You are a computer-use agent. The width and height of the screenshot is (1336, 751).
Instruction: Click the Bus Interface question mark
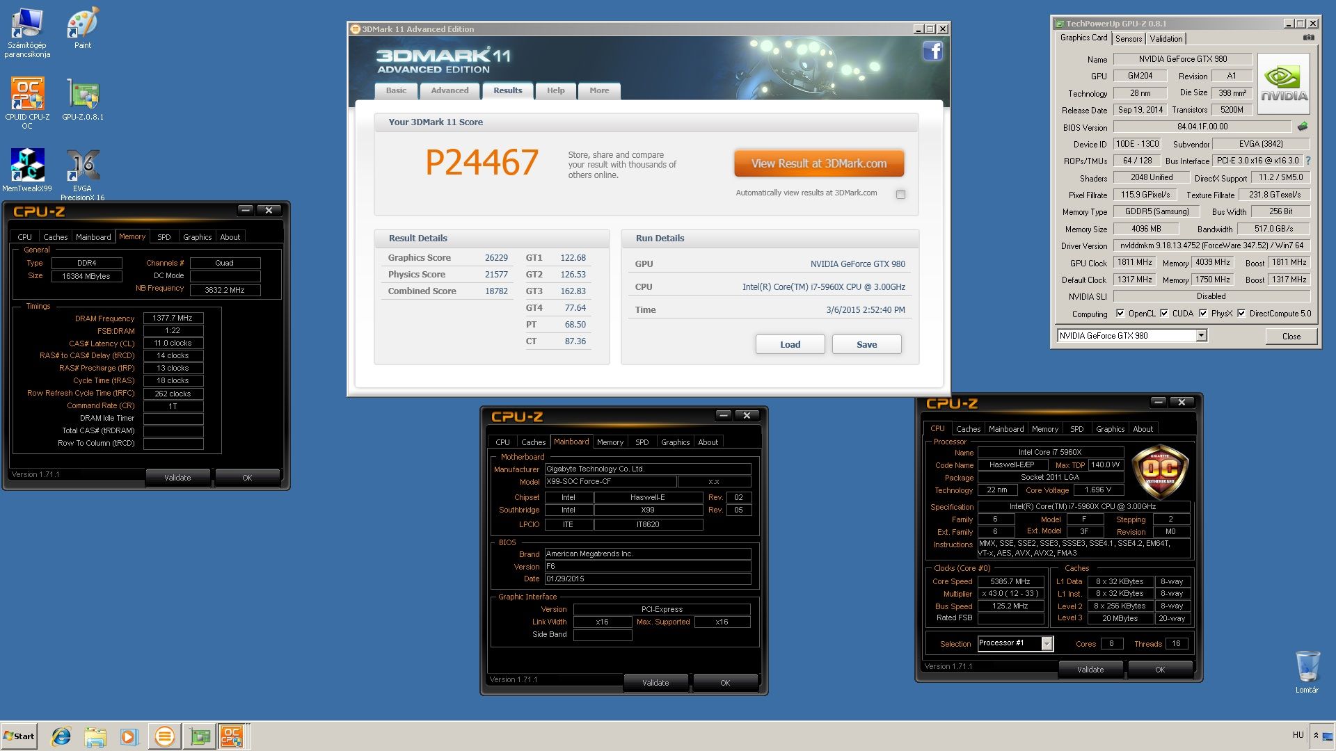pos(1308,161)
